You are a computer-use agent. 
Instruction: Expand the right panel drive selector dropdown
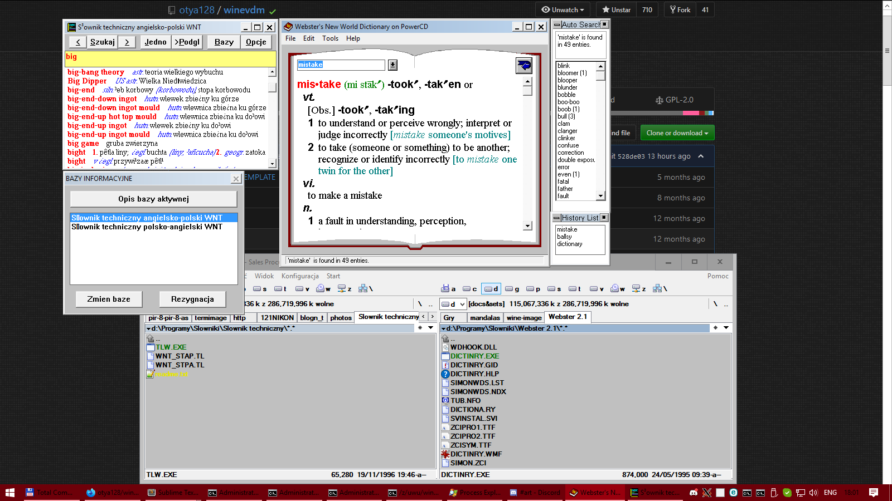pos(462,304)
